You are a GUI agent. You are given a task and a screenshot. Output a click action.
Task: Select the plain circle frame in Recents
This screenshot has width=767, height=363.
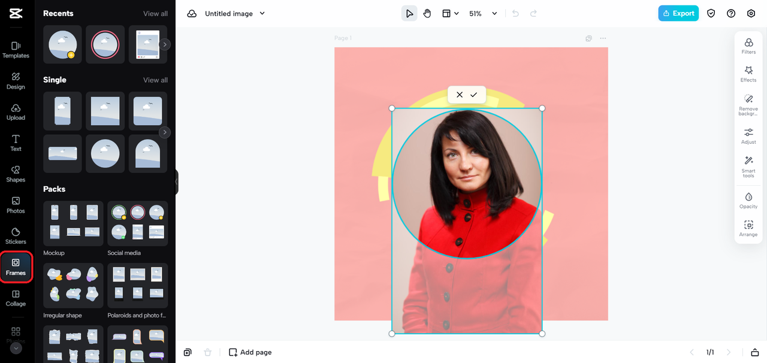tap(62, 44)
